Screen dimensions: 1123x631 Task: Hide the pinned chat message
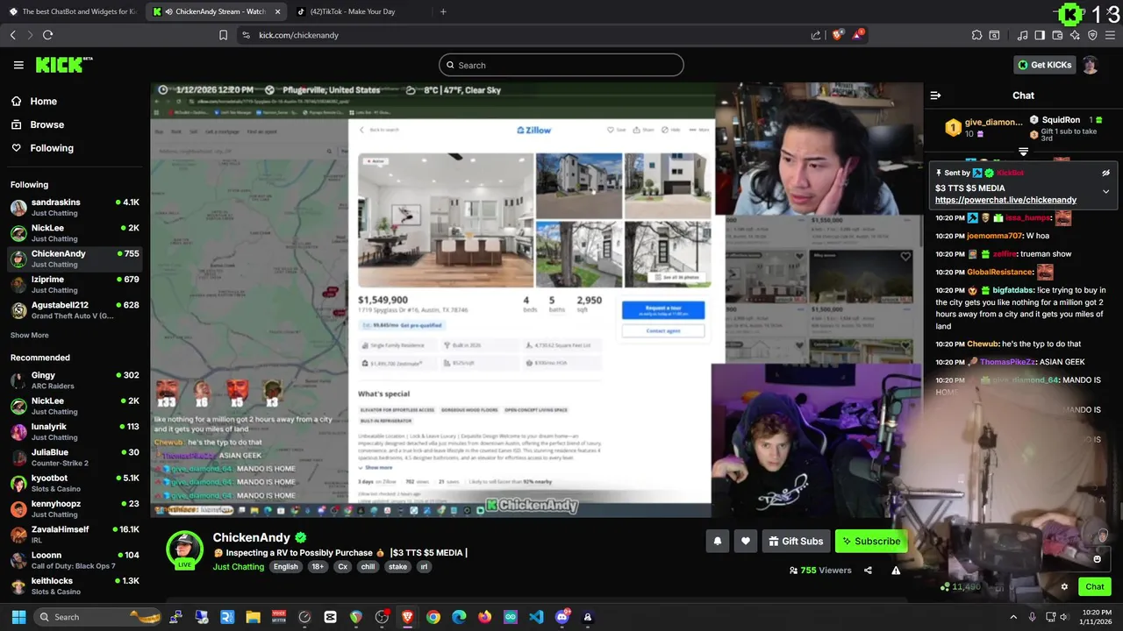click(x=1105, y=173)
